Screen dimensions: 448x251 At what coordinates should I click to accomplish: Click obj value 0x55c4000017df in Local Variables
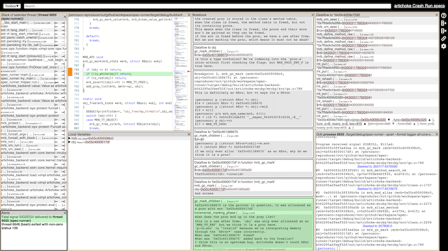98,142
